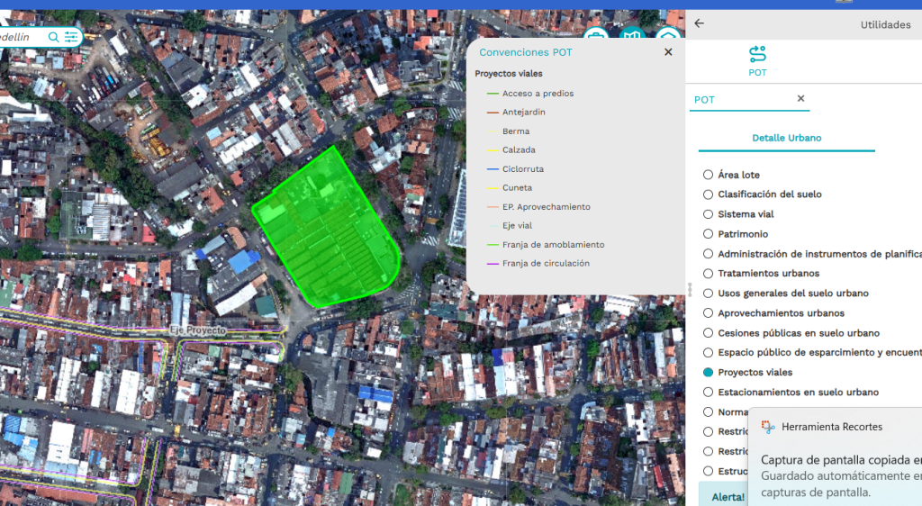The height and width of the screenshot is (506, 922).
Task: Click the Acceso a predios green legend line
Action: [x=493, y=94]
